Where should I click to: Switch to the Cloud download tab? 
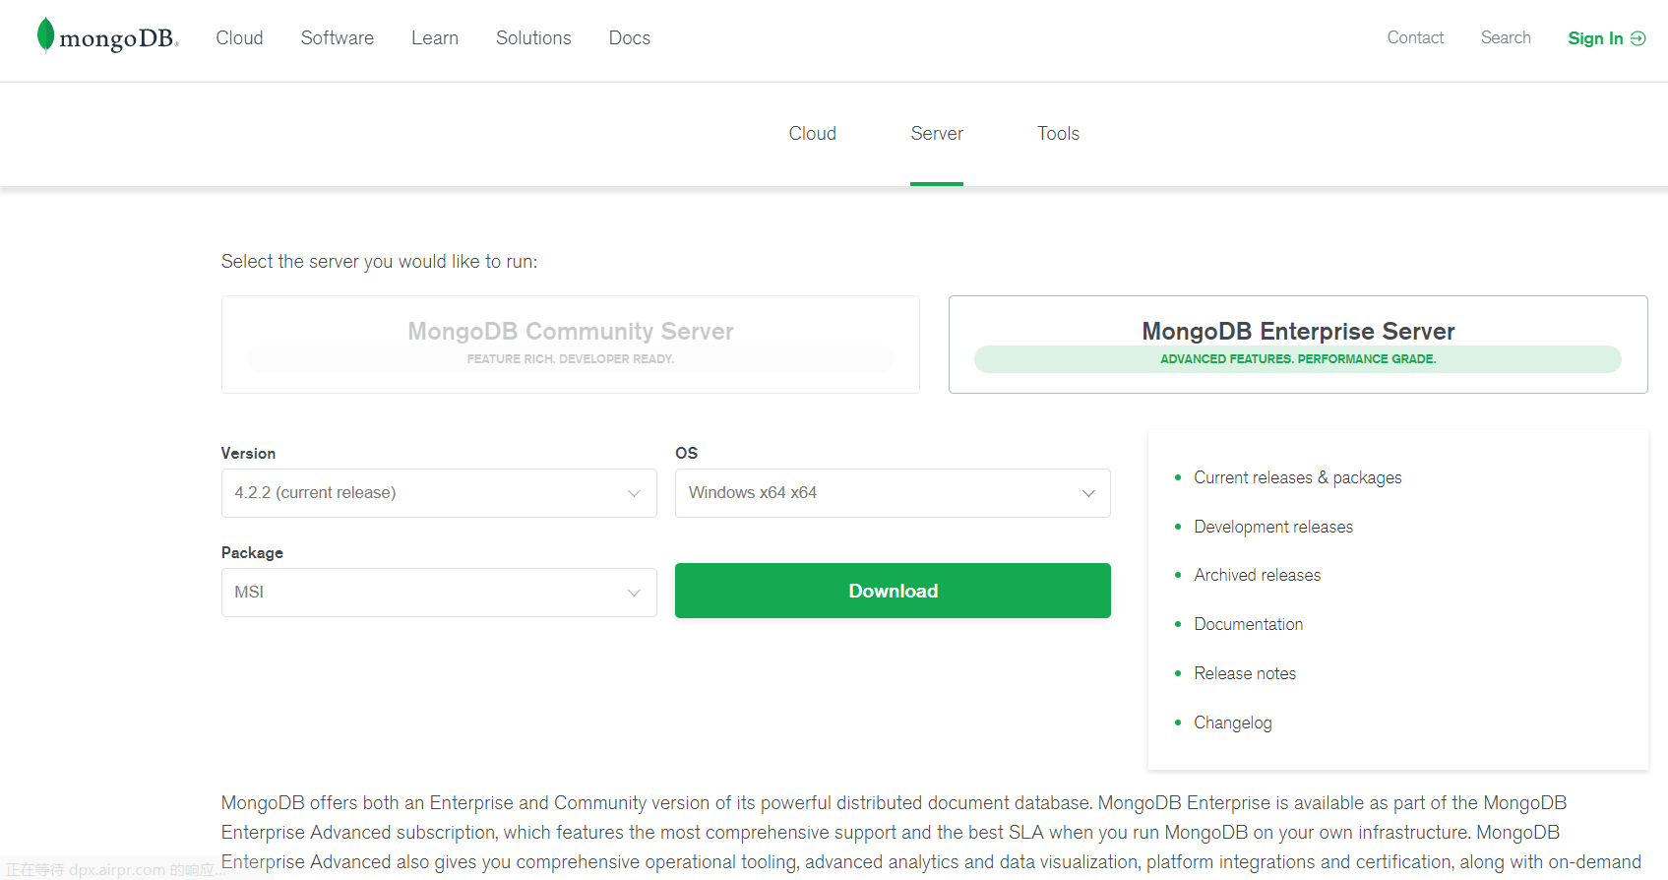[x=812, y=134]
